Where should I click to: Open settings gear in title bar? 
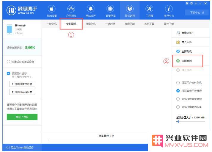tap(192, 3)
